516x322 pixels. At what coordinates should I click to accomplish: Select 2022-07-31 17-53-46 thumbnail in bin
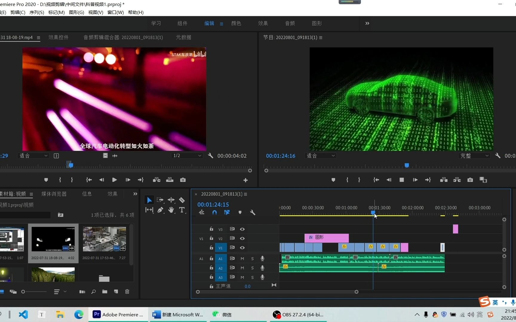104,239
